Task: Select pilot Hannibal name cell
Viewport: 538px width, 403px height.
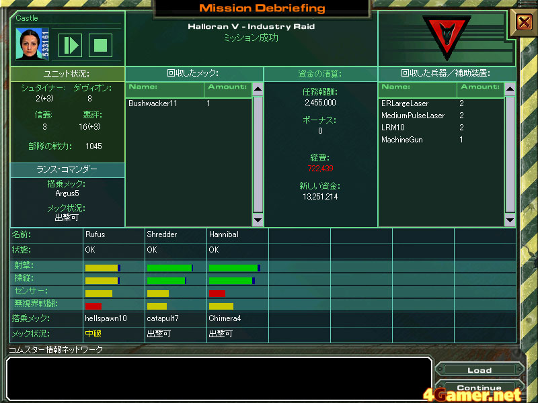Action: coord(237,234)
